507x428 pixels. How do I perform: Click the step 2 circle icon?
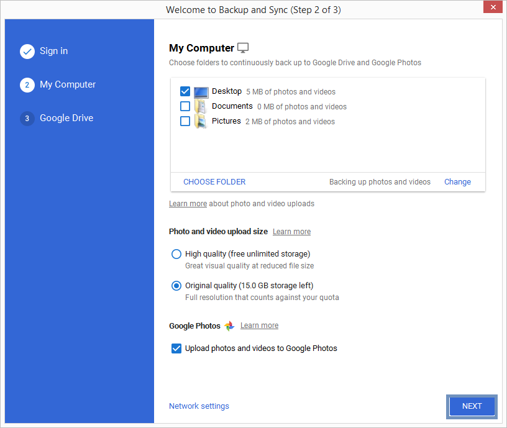coord(27,85)
